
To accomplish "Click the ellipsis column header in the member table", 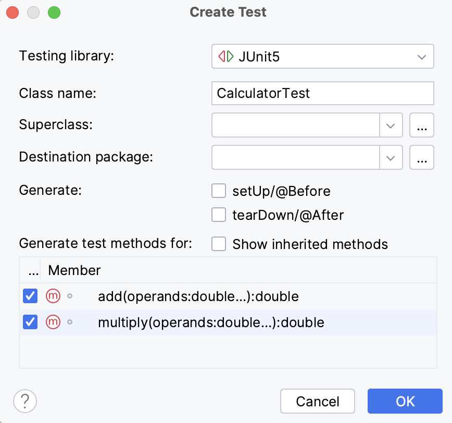I will pyautogui.click(x=33, y=270).
